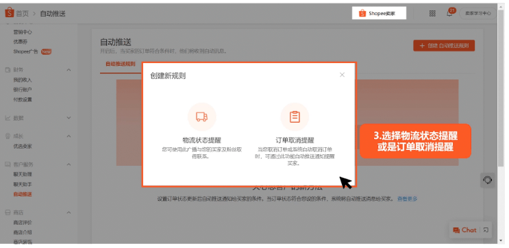Choose the 订单取消提醒 title text
The width and height of the screenshot is (509, 248).
click(x=295, y=140)
